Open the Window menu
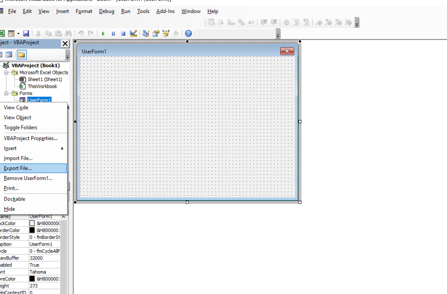Viewport: 447px width, 294px height. coord(191,12)
